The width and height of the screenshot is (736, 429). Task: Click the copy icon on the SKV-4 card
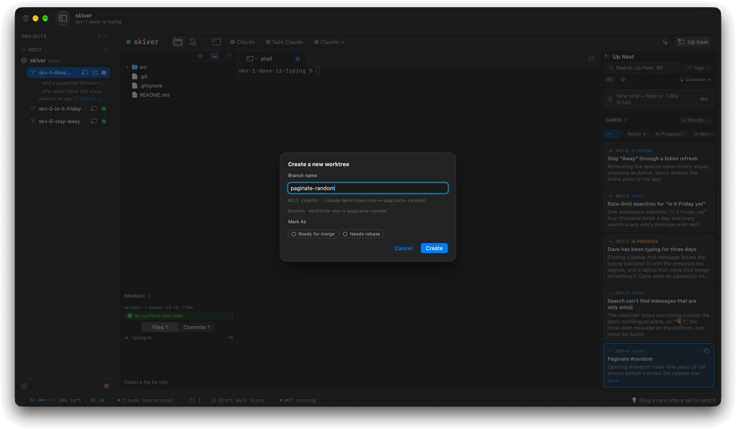(x=706, y=351)
